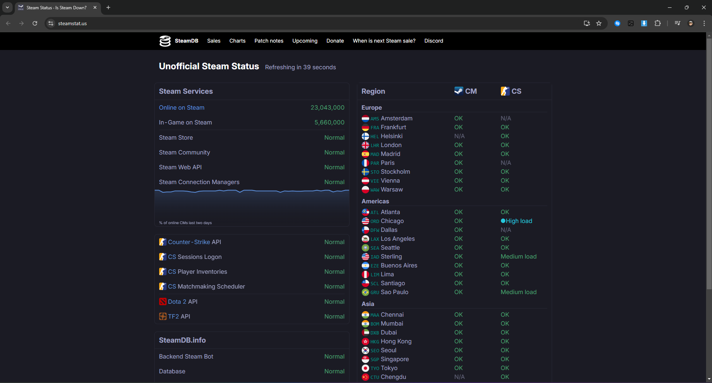Click the Sterling 'Medium load' status
The height and width of the screenshot is (383, 712).
pyautogui.click(x=519, y=257)
